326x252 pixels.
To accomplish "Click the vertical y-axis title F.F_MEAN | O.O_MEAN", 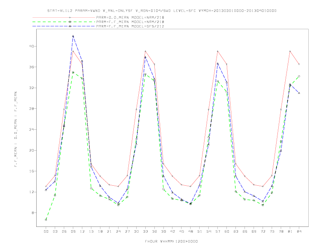I will (16, 129).
